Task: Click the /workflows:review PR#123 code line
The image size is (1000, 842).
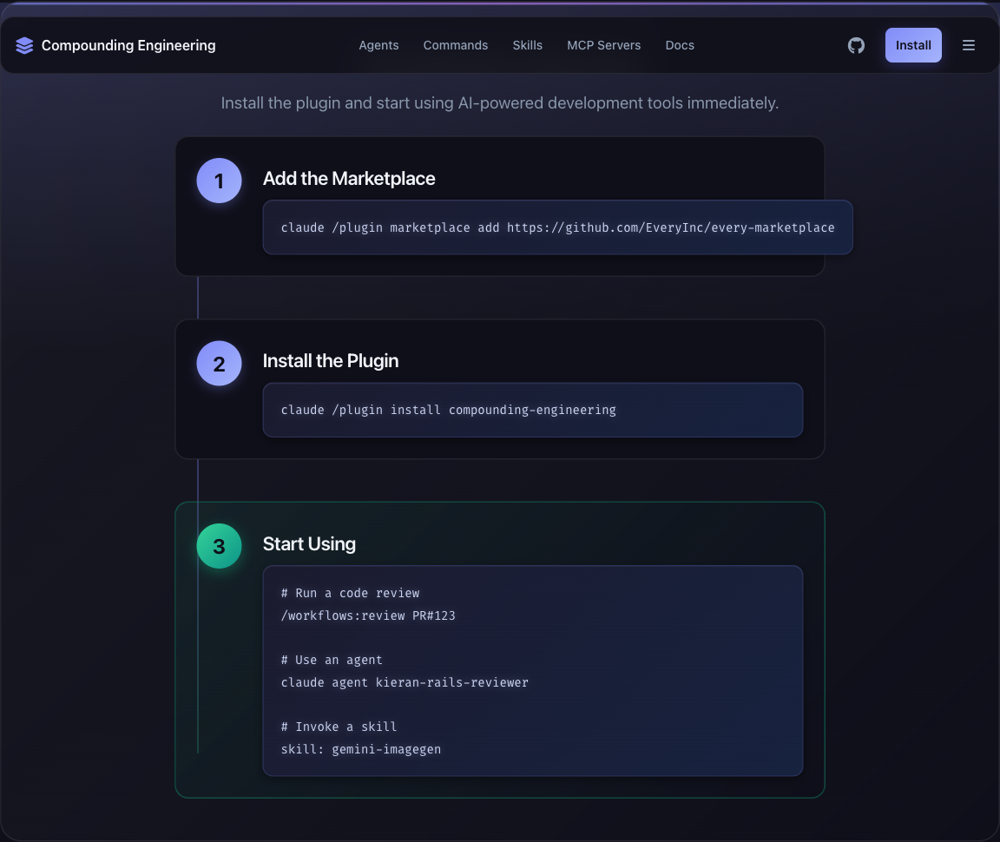Action: 368,615
